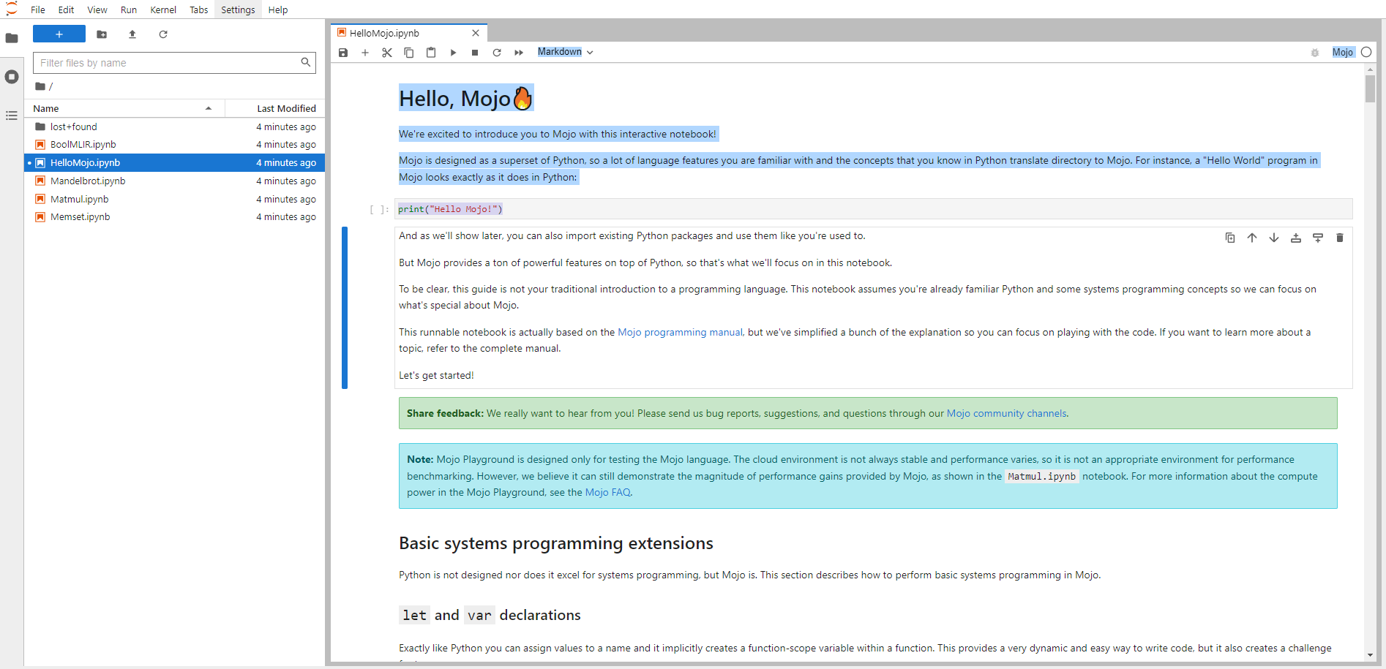Cut the selected cells with scissors icon
The image size is (1386, 669).
click(x=387, y=53)
